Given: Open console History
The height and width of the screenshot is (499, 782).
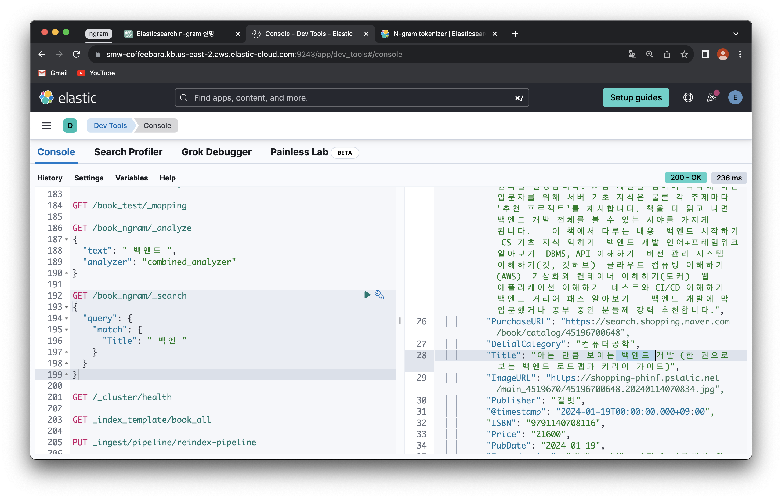Looking at the screenshot, I should click(50, 178).
